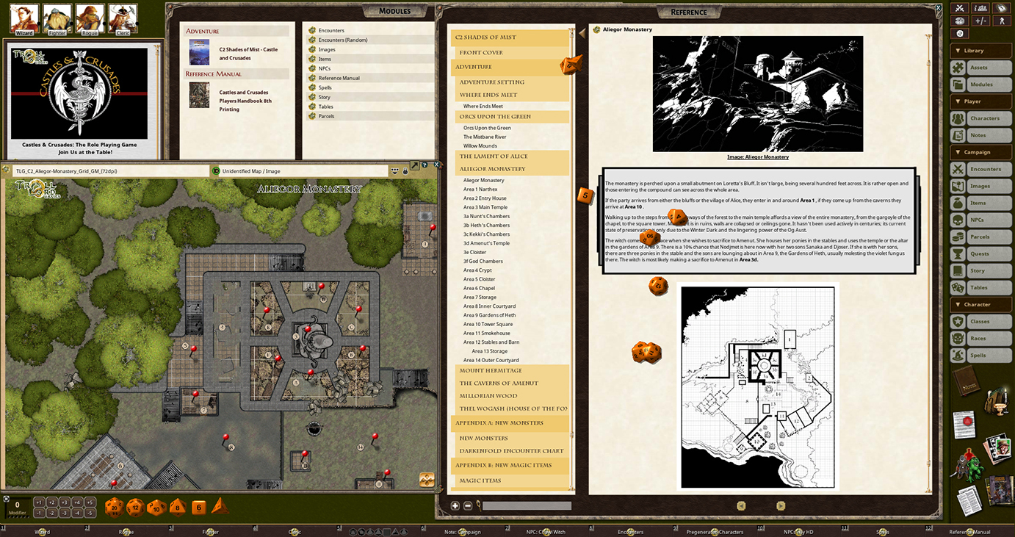Select Story in module contents list
Image resolution: width=1015 pixels, height=537 pixels.
pyautogui.click(x=324, y=97)
